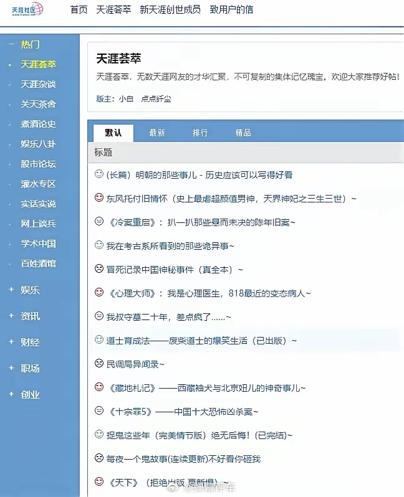
Task: Expand the 职场 sidebar category
Action: point(11,368)
